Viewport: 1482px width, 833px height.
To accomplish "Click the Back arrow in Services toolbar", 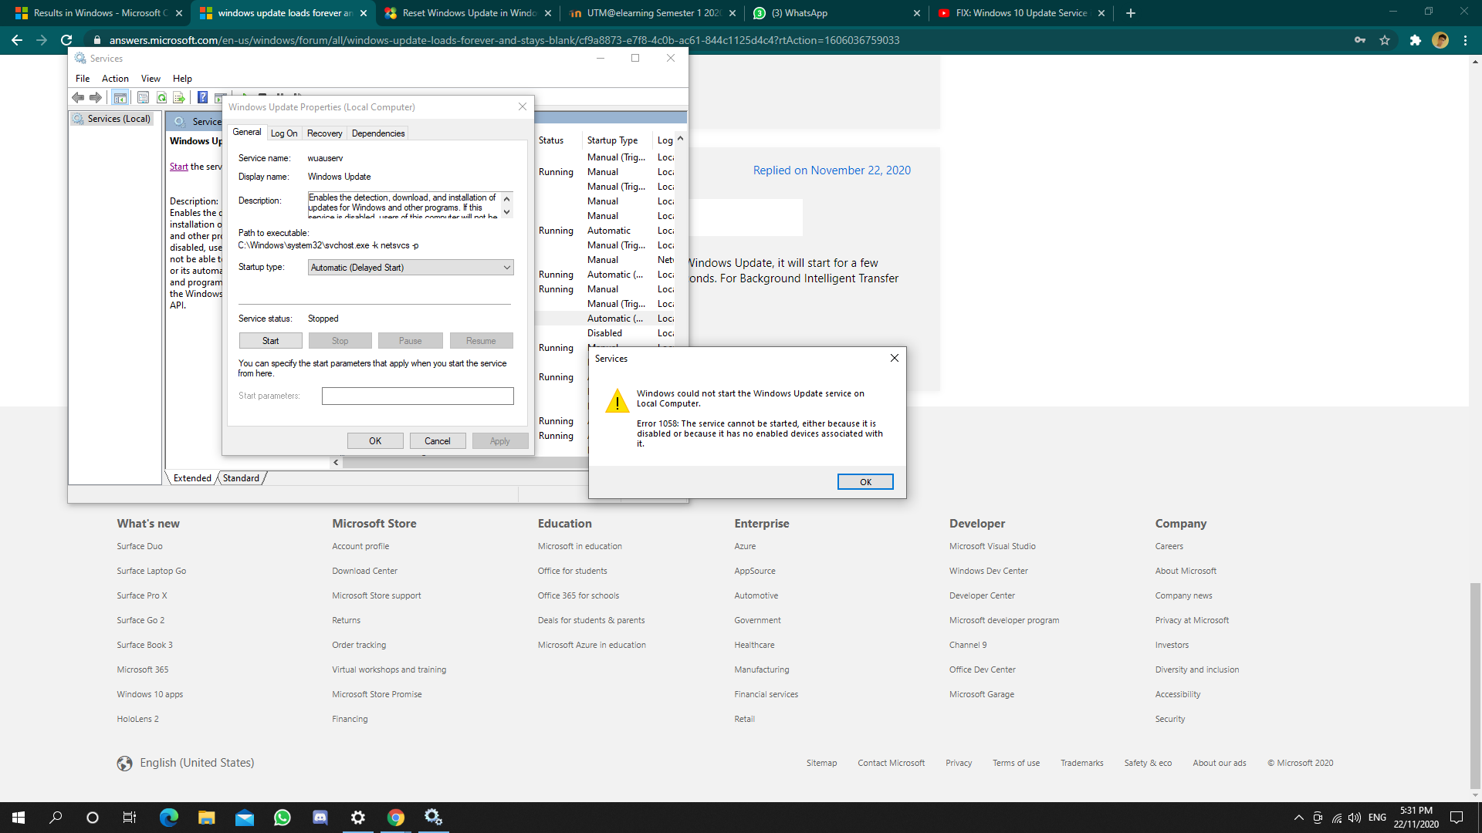I will coord(78,97).
